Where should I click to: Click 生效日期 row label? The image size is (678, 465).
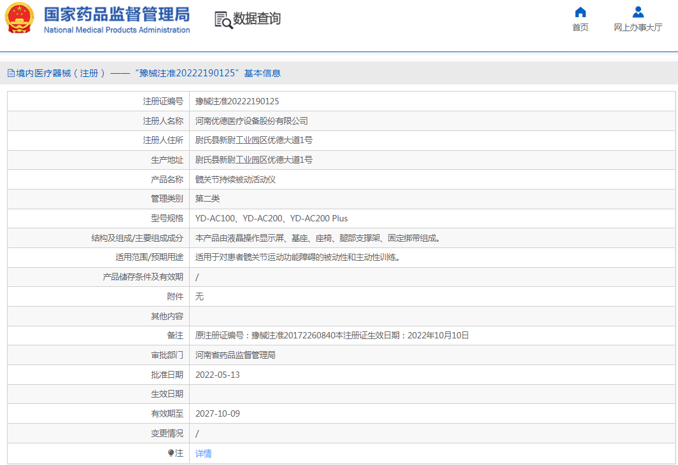[167, 394]
